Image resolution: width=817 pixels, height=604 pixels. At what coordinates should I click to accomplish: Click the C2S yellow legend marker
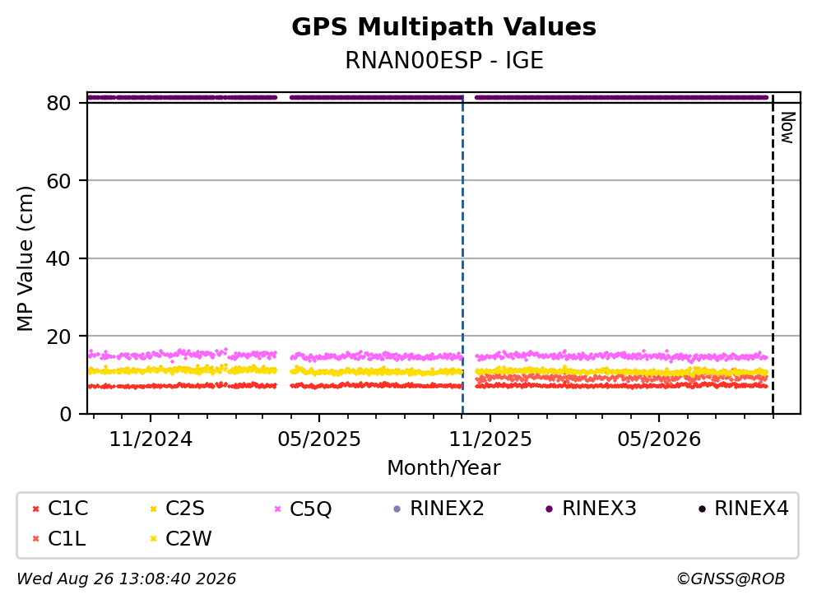(x=153, y=509)
